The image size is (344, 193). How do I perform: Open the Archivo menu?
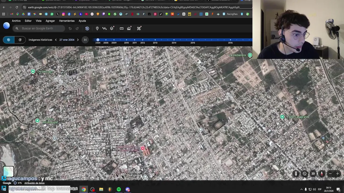(16, 21)
